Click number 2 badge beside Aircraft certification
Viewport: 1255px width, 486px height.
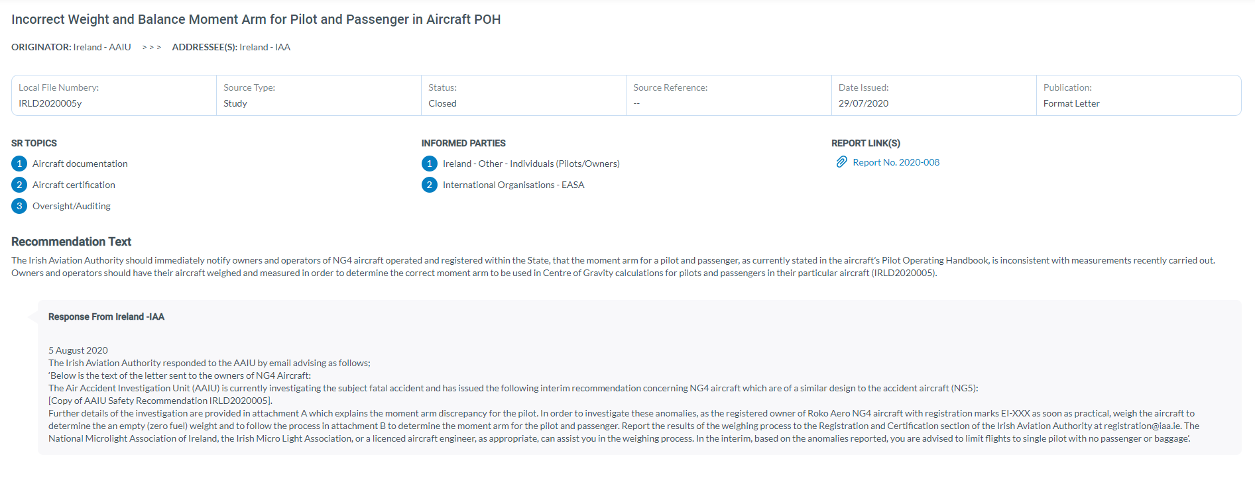19,185
